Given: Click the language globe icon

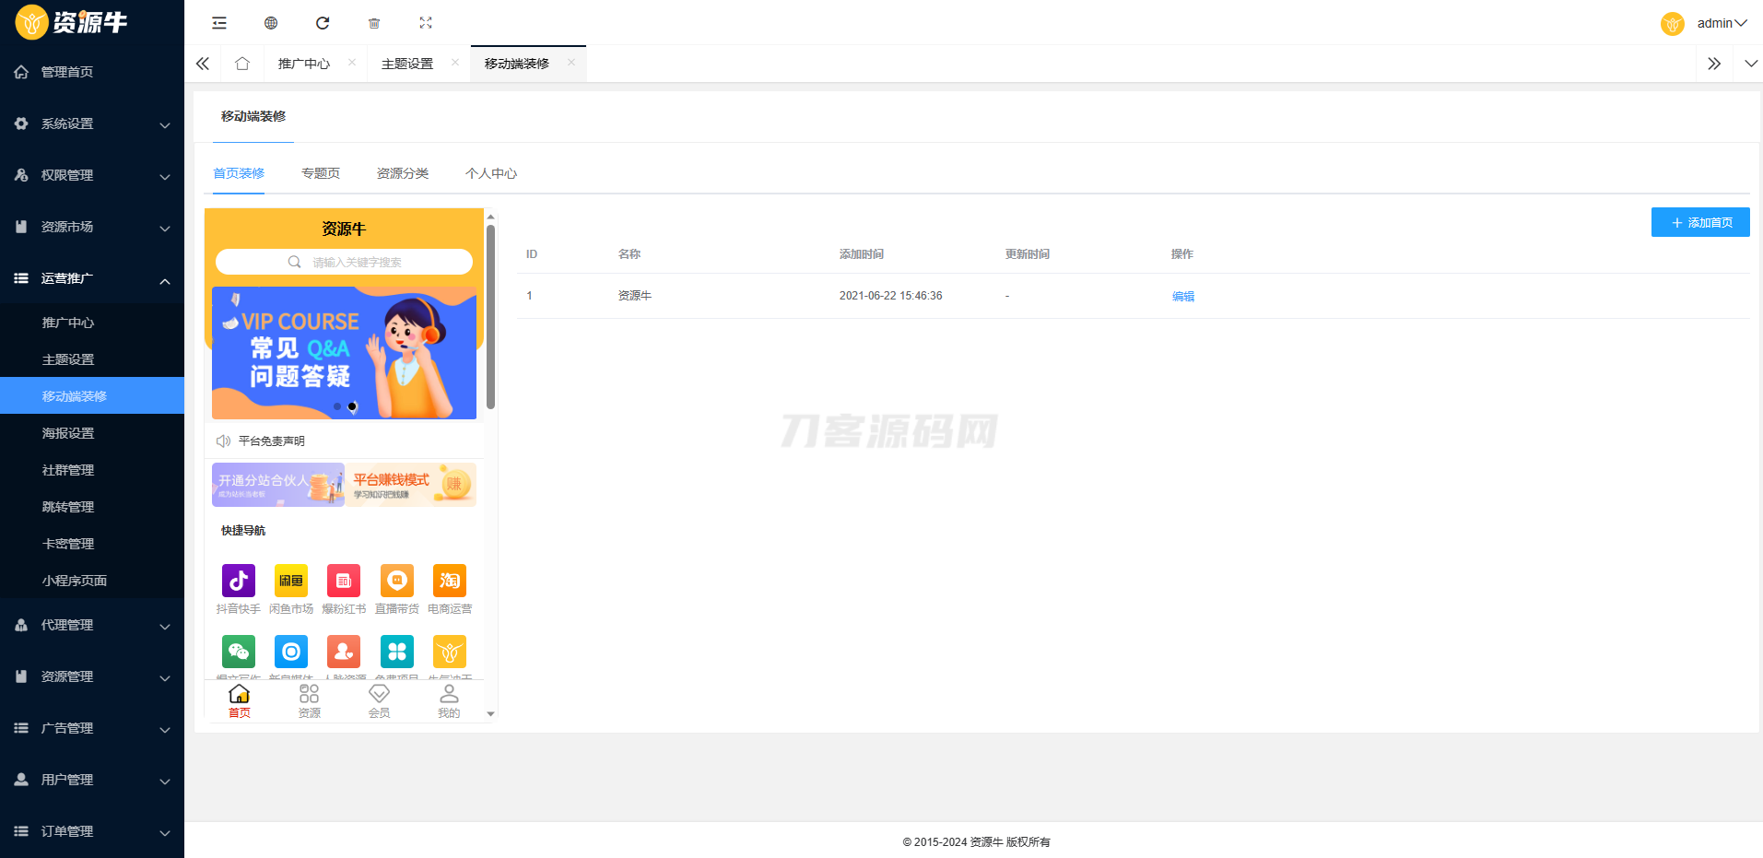Looking at the screenshot, I should click(x=270, y=22).
